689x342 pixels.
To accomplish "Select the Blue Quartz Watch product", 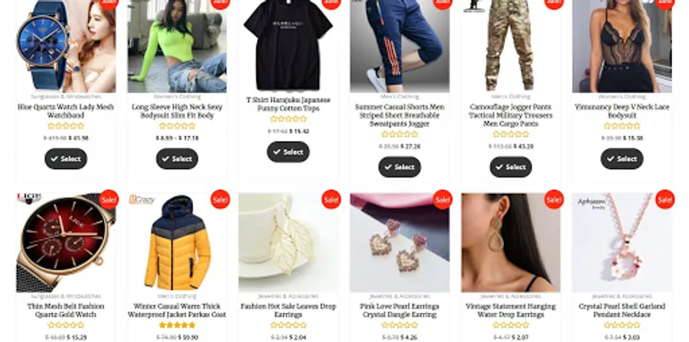I will tap(66, 159).
